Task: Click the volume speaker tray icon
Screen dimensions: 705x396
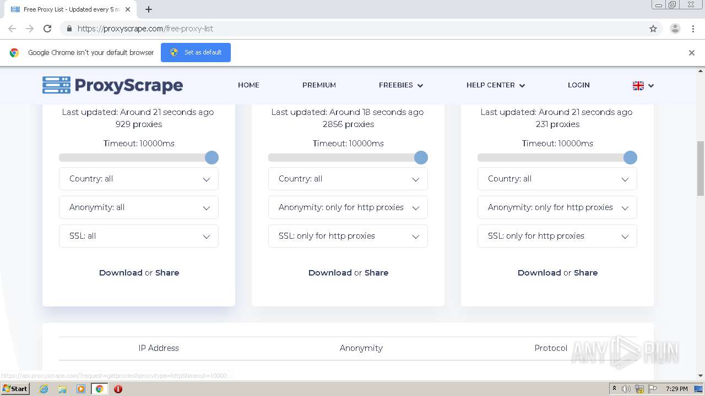Action: [x=626, y=389]
